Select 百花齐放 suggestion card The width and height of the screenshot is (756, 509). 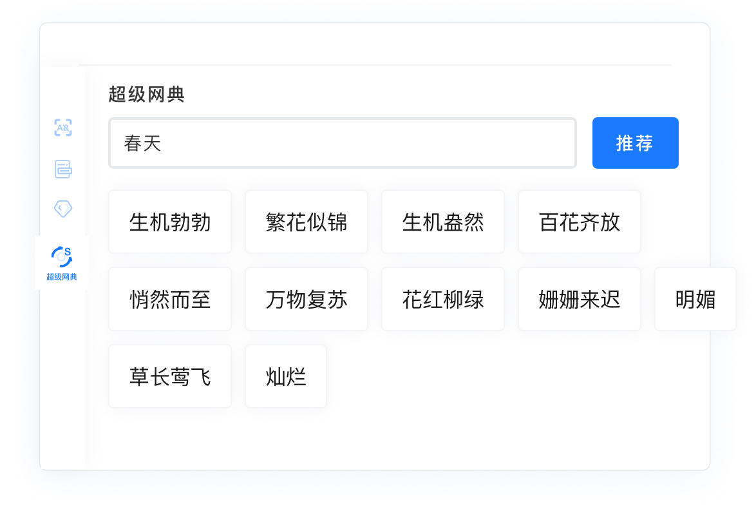(x=579, y=221)
